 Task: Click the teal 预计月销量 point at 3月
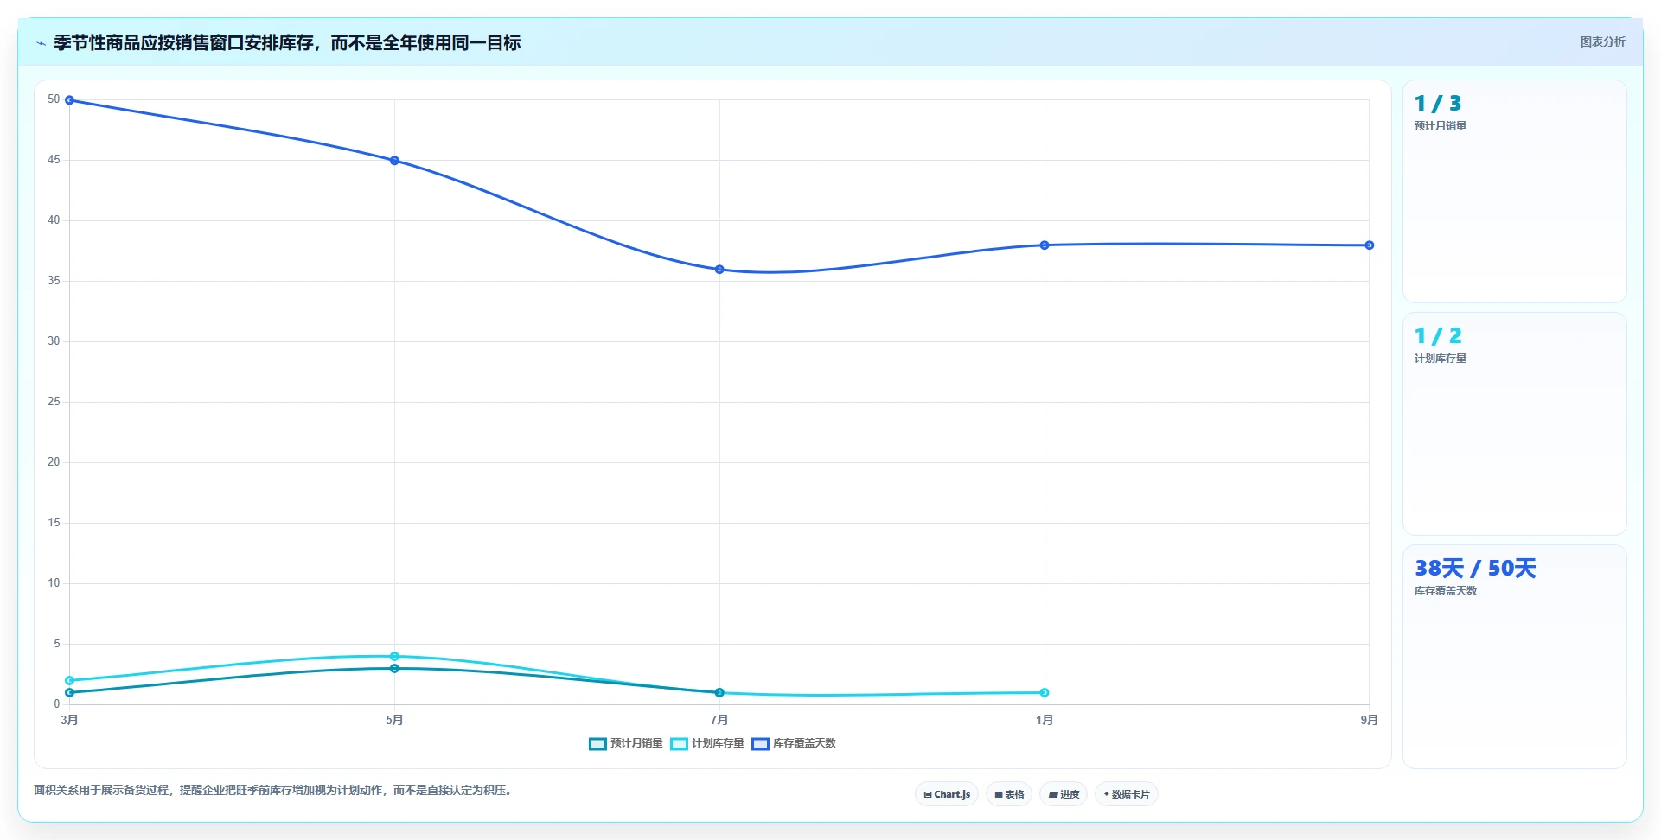70,693
